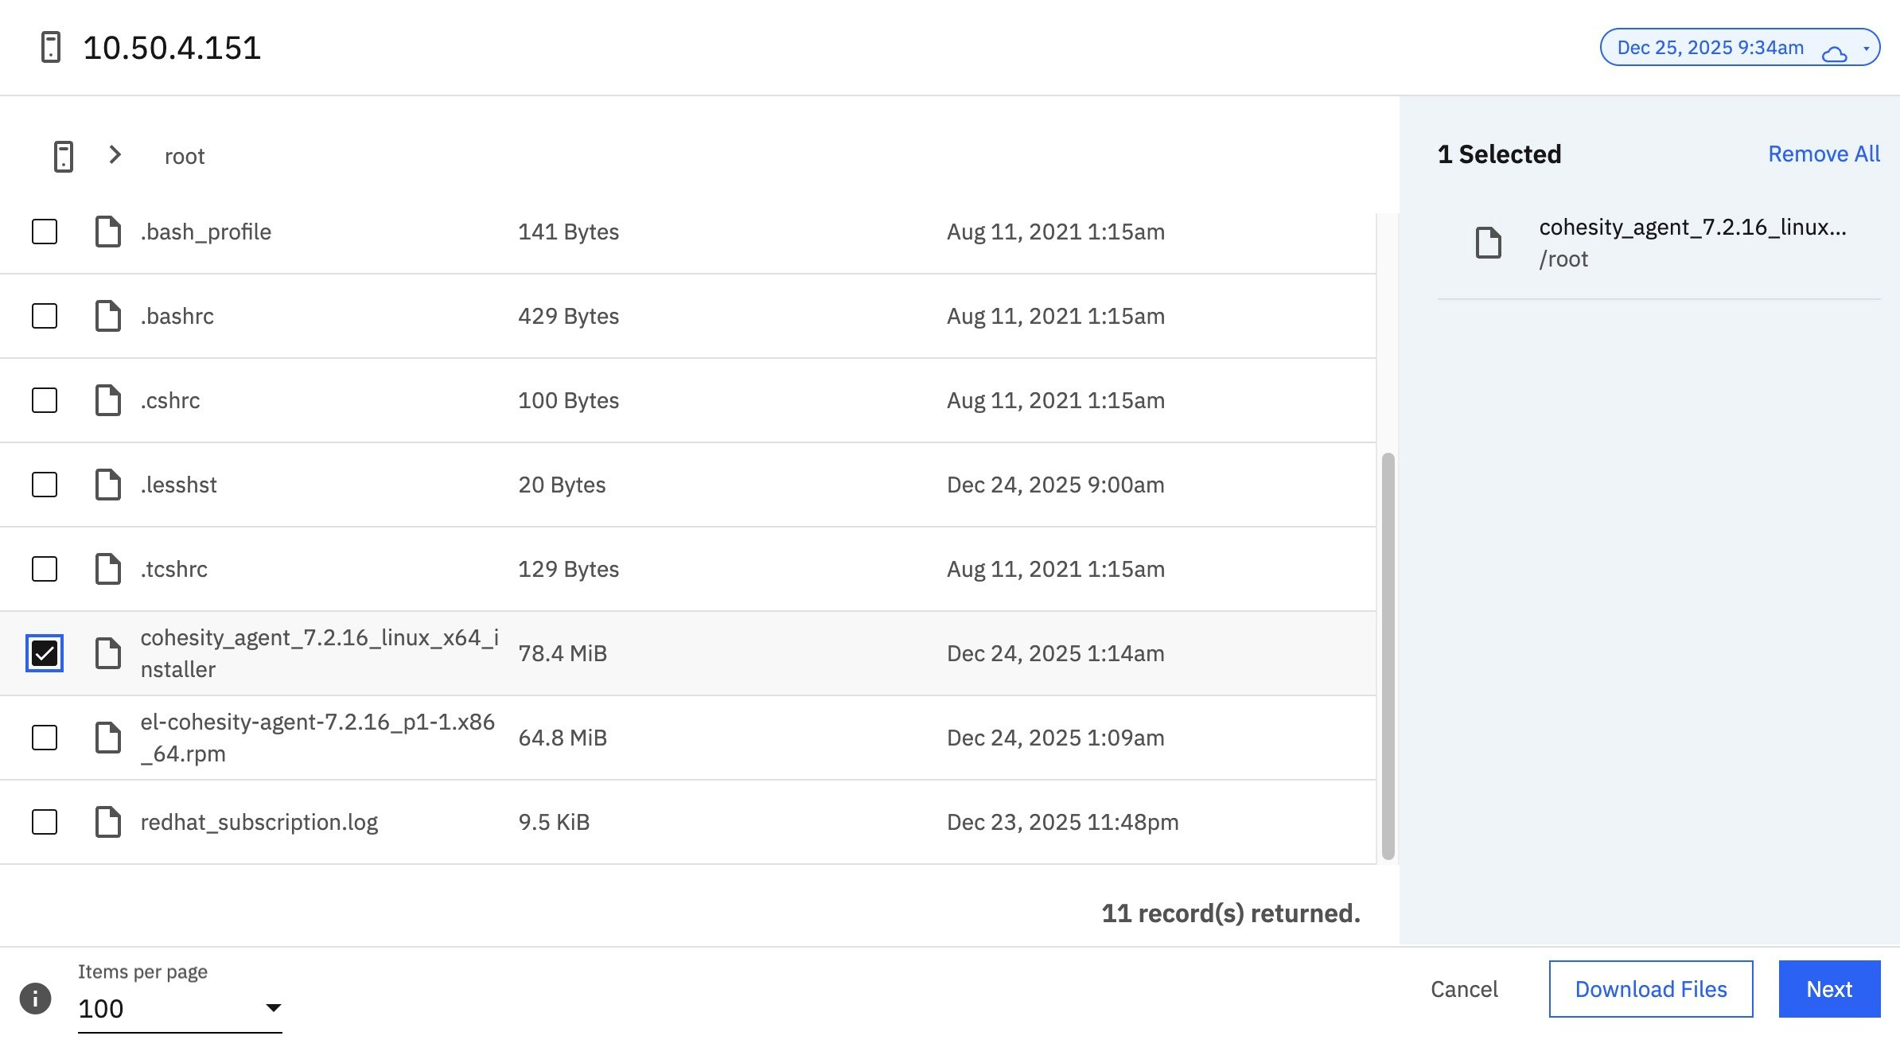
Task: Click the file icon beside .tcshrc
Action: (107, 569)
